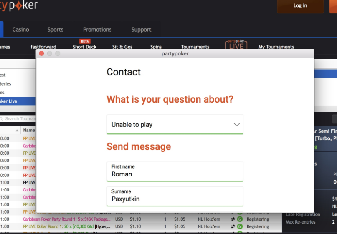Open the Casino tab

pyautogui.click(x=21, y=30)
